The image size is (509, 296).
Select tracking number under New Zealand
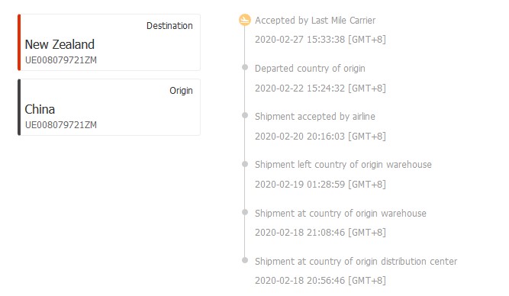61,60
